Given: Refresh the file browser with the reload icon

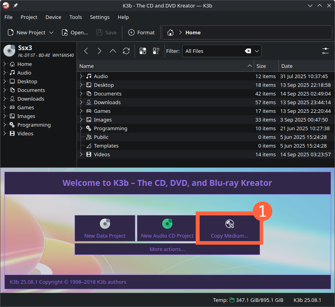Looking at the screenshot, I should (x=126, y=51).
